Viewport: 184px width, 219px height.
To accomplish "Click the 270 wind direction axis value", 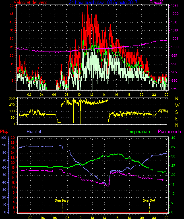I will coord(12,105).
